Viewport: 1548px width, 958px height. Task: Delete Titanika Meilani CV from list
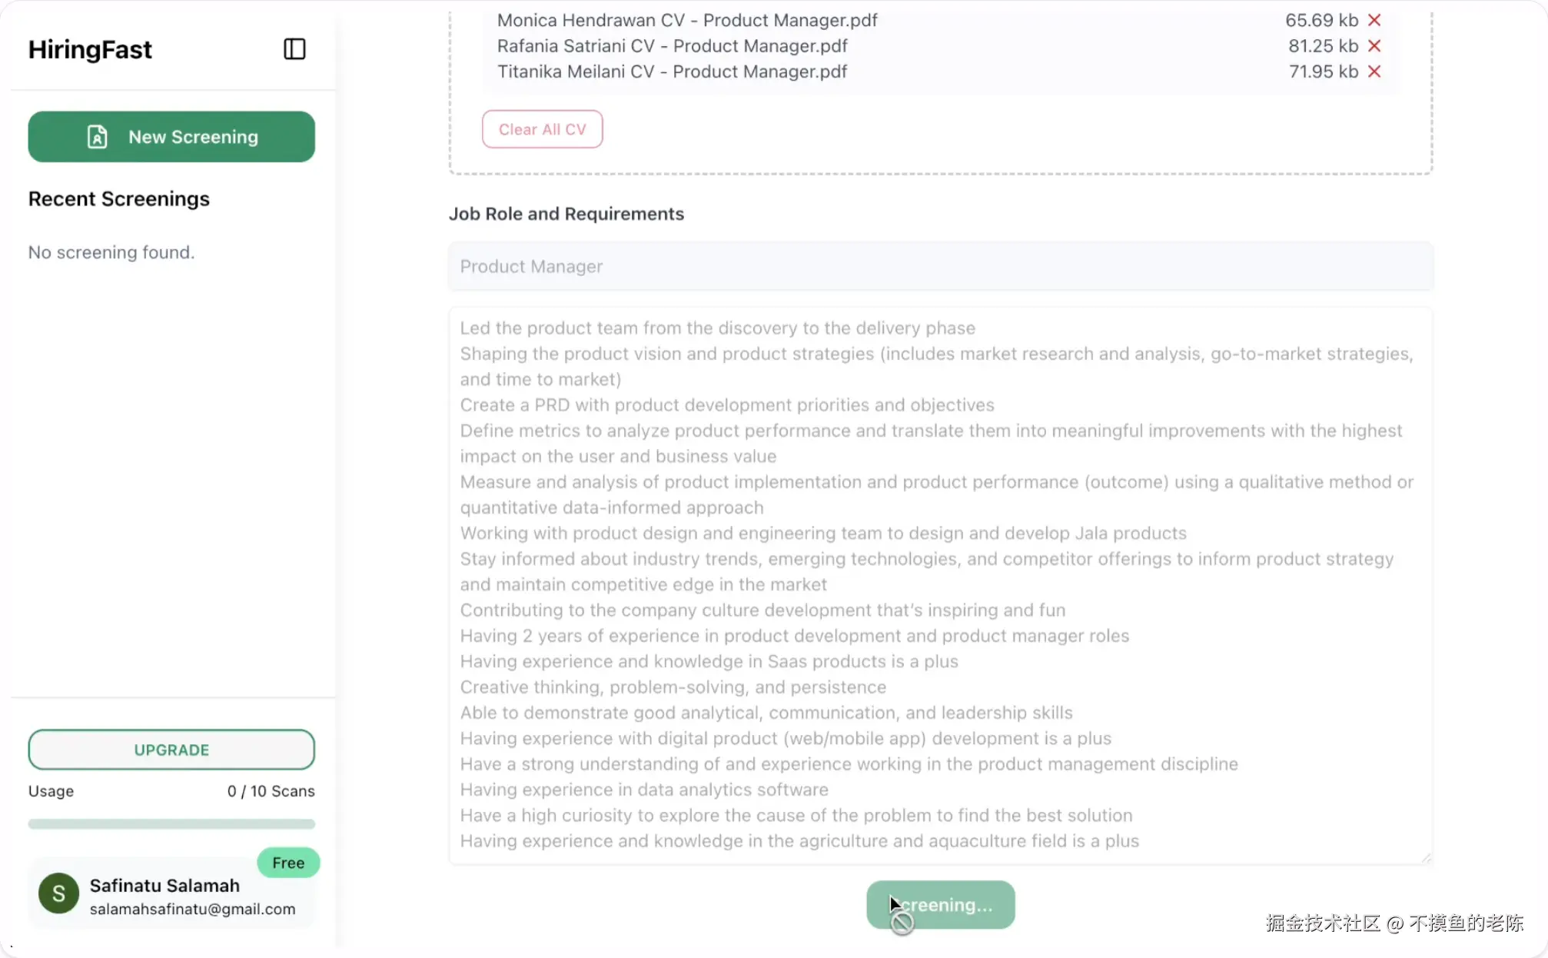1374,72
